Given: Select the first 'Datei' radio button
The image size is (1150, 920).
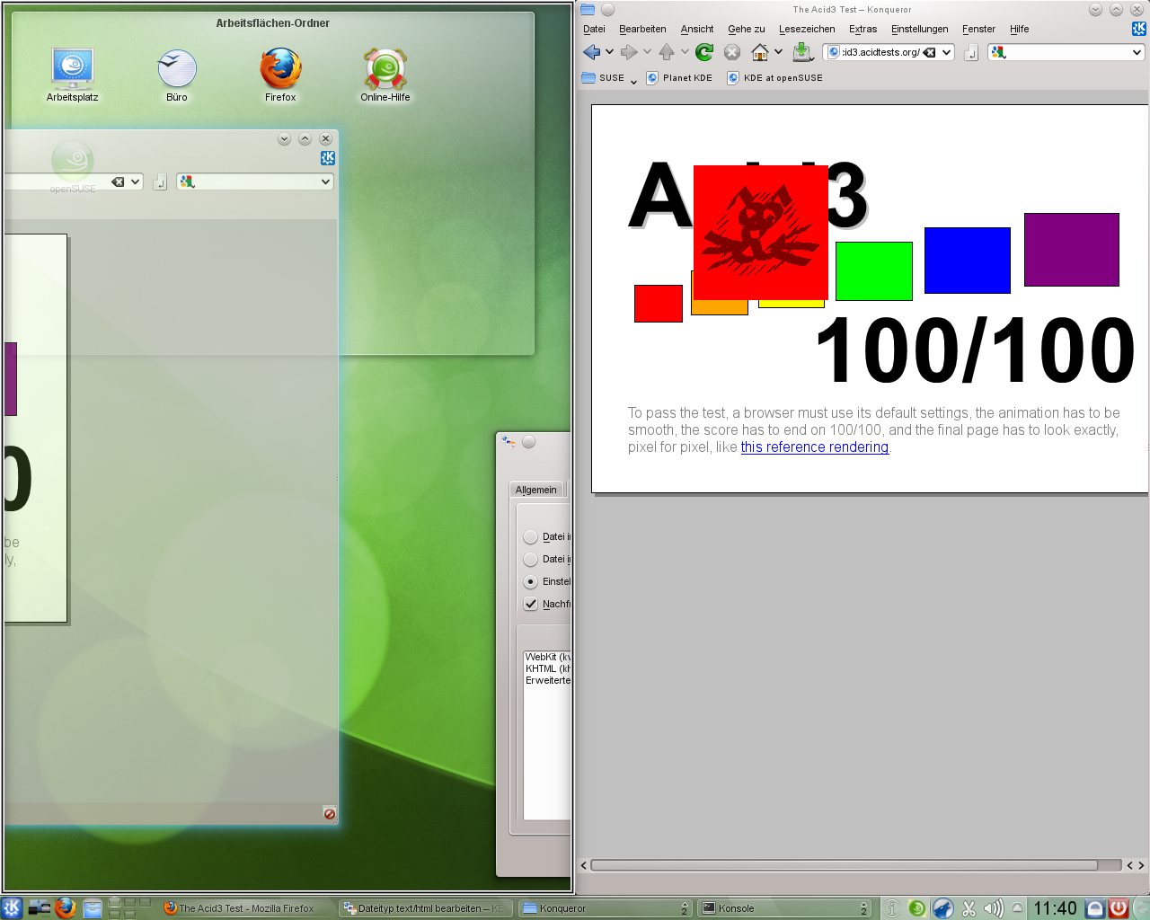Looking at the screenshot, I should 531,536.
